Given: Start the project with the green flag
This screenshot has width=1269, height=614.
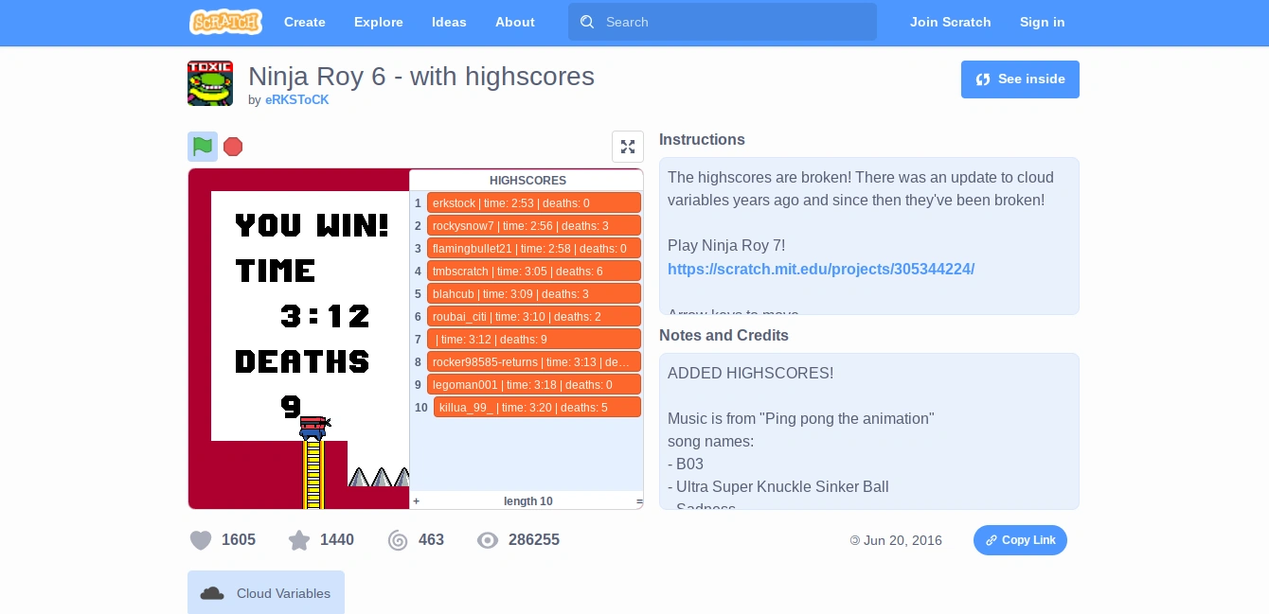Looking at the screenshot, I should pyautogui.click(x=203, y=147).
